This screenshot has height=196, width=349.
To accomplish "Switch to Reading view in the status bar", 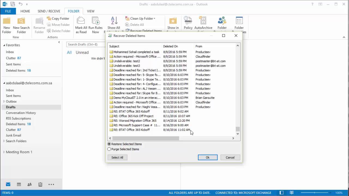I will tap(291, 193).
